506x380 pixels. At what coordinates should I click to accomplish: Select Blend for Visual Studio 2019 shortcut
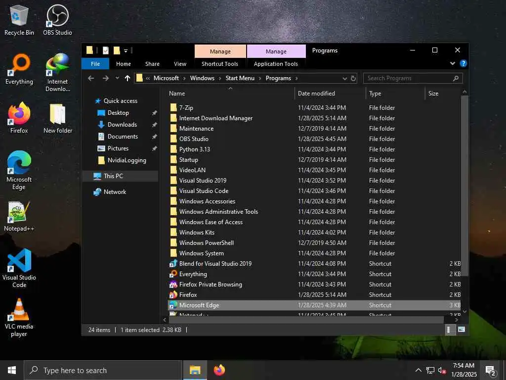tap(314, 264)
